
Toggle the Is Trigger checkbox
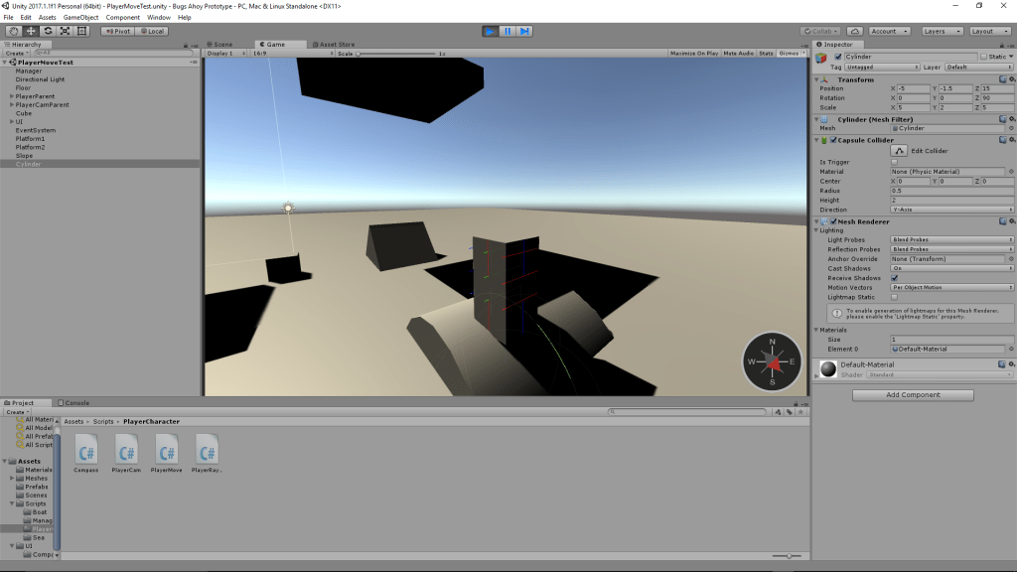(x=894, y=161)
